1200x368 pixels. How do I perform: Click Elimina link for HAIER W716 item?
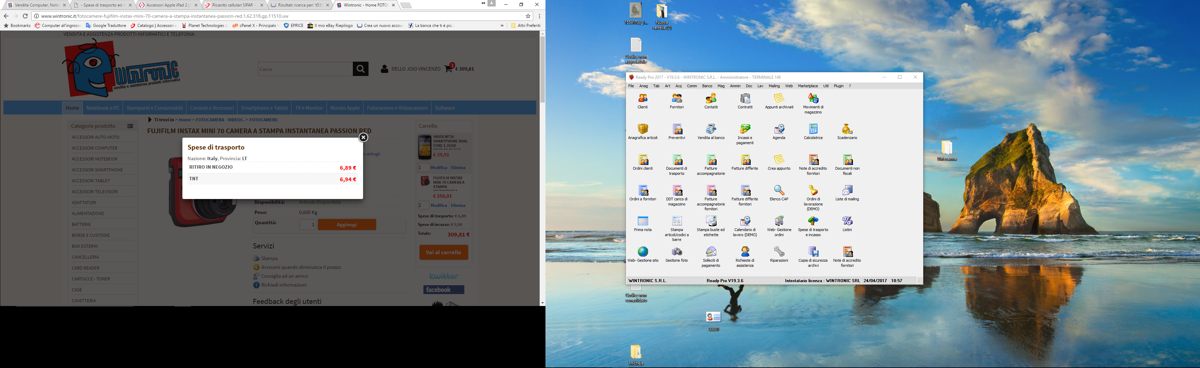pos(458,168)
